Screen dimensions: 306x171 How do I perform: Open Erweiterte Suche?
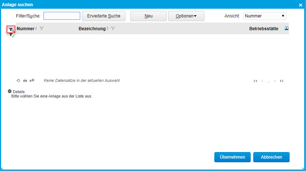[104, 16]
